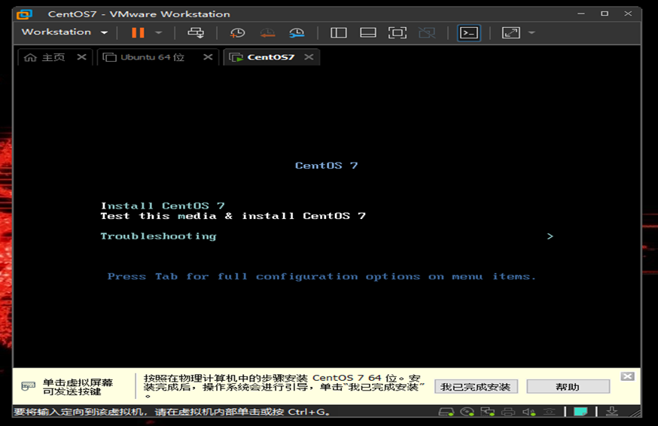Image resolution: width=658 pixels, height=426 pixels.
Task: Click the CD/DVD drive status icon
Action: tap(467, 412)
